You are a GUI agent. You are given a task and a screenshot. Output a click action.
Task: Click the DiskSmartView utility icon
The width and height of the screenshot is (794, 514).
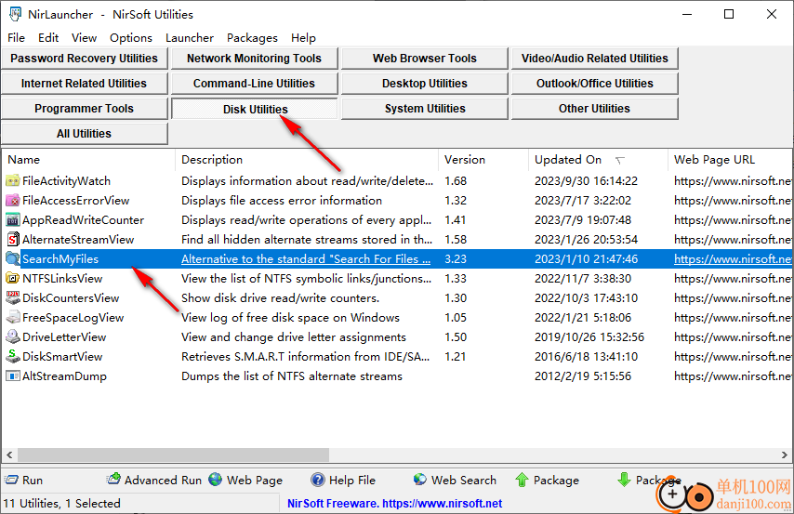[x=13, y=357]
